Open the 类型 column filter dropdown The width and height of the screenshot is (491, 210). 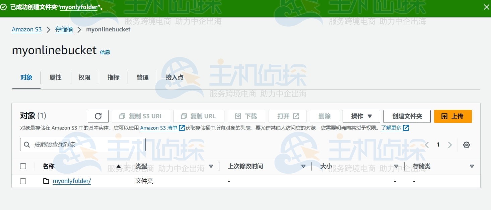tap(211, 166)
